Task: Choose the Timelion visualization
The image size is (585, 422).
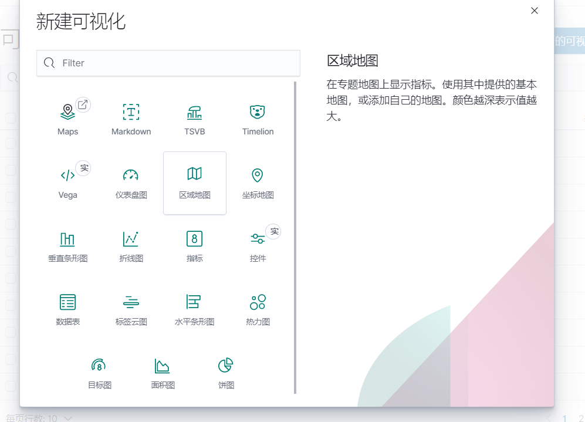Action: [x=258, y=117]
